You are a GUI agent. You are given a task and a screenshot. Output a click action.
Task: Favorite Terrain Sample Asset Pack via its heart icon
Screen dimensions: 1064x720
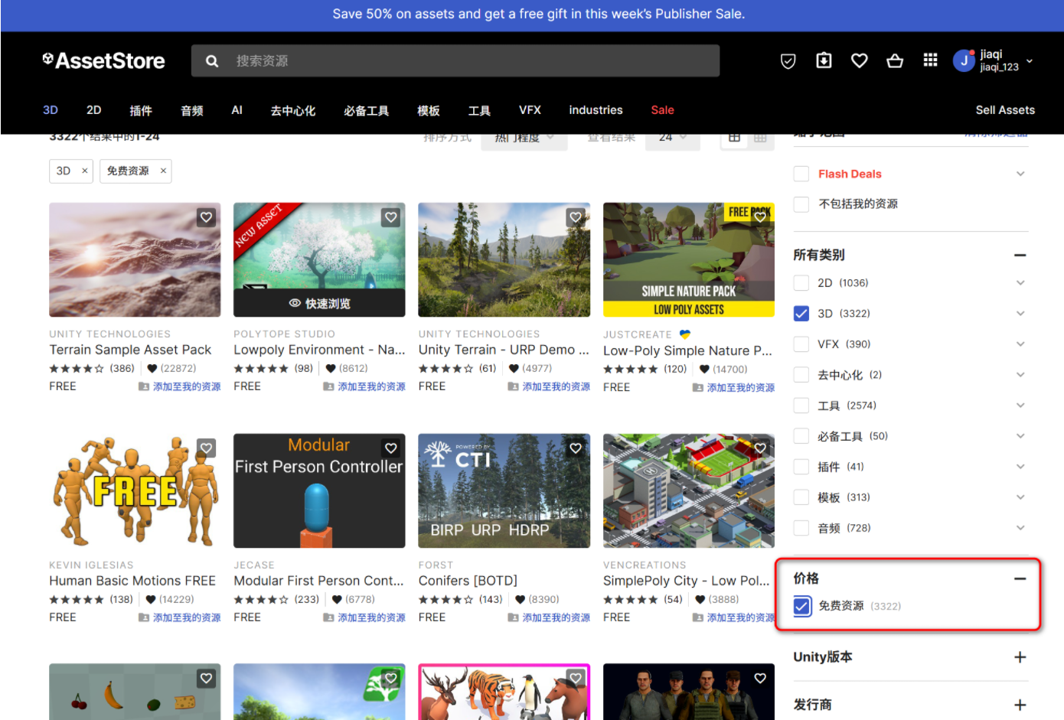tap(206, 217)
